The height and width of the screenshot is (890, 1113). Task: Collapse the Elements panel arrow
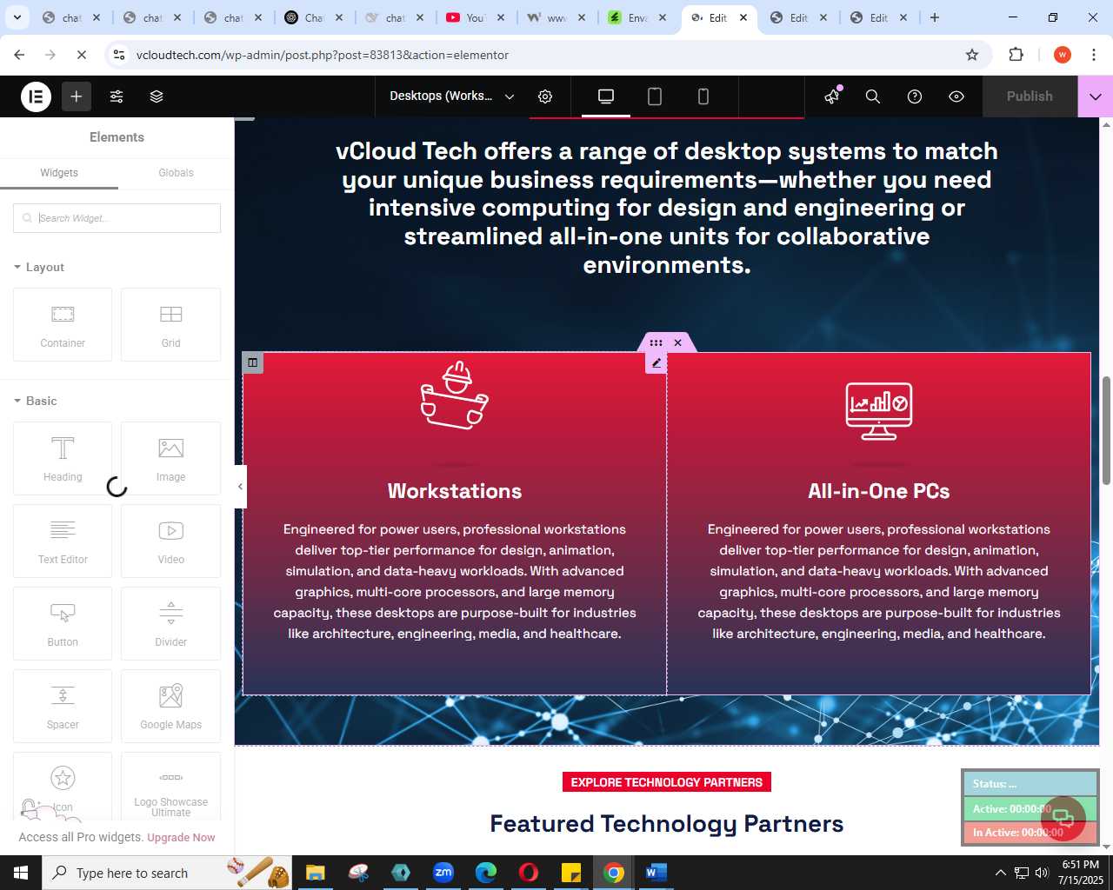pos(240,487)
